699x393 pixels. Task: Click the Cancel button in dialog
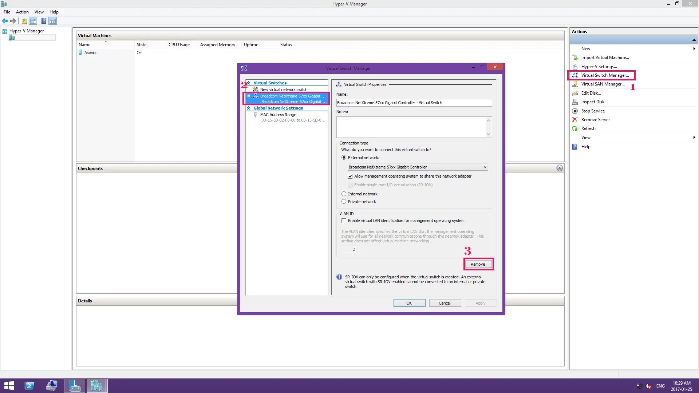445,303
